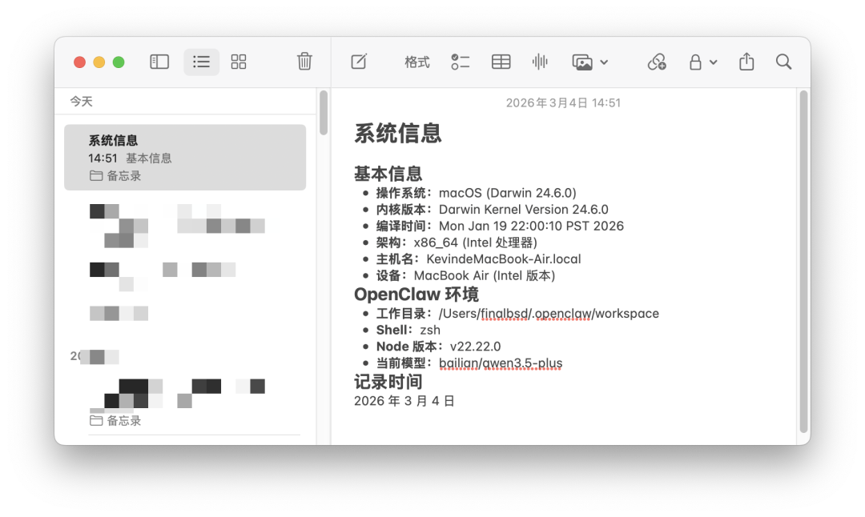Open the 格式 text format menu

pos(417,62)
